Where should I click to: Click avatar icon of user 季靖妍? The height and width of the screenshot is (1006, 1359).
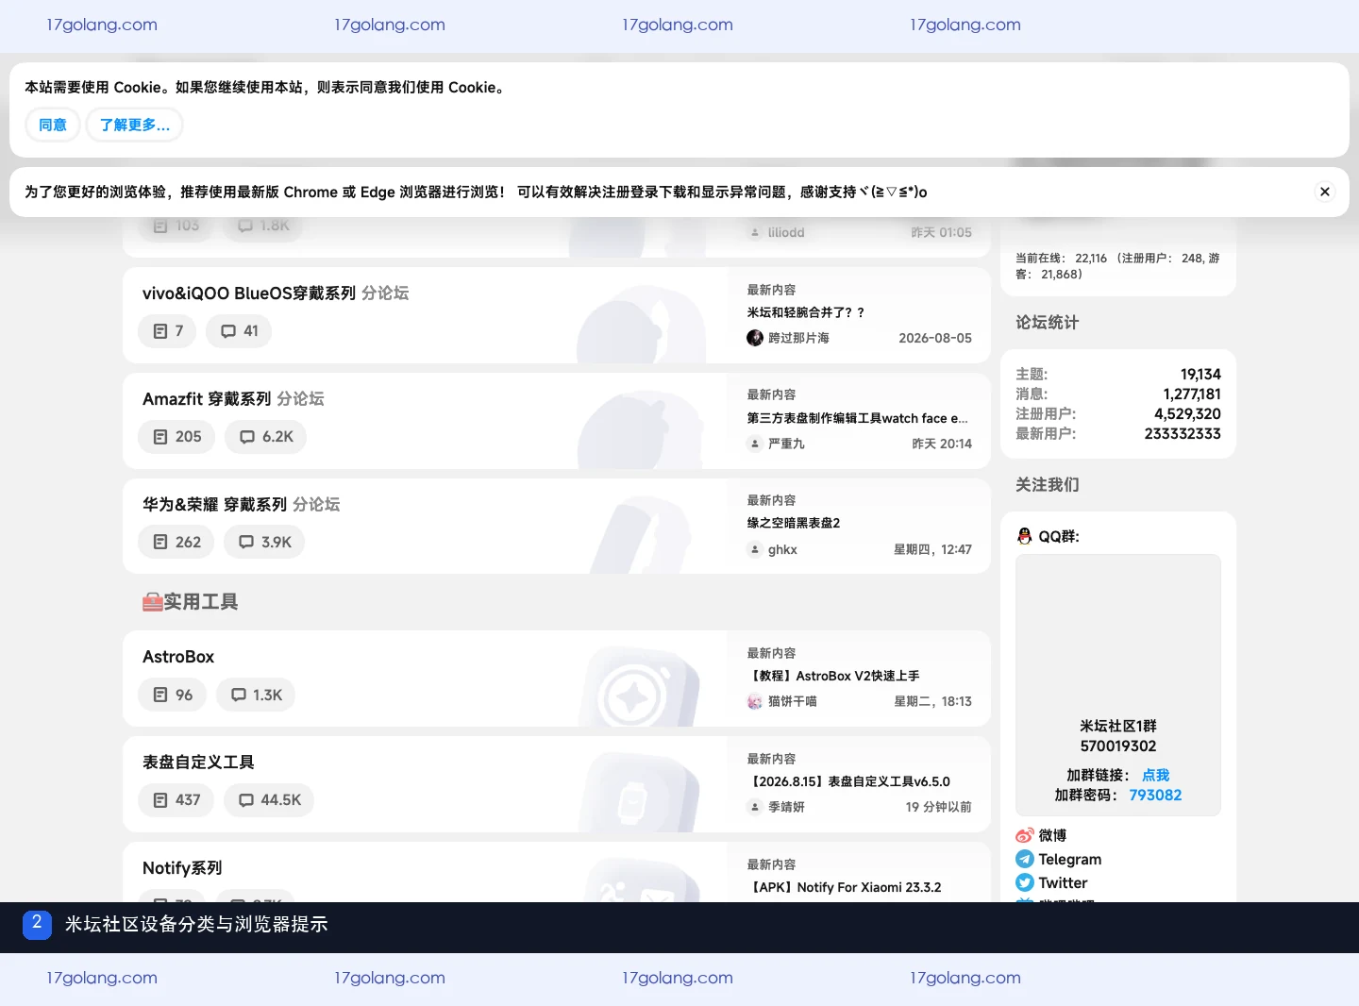(x=755, y=807)
